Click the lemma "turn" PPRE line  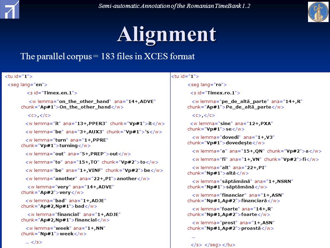coord(67,140)
